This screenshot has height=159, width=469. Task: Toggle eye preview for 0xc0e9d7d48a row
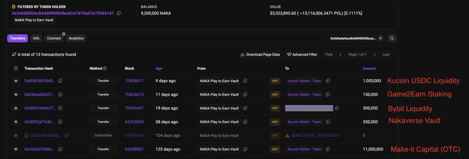[x=16, y=149]
